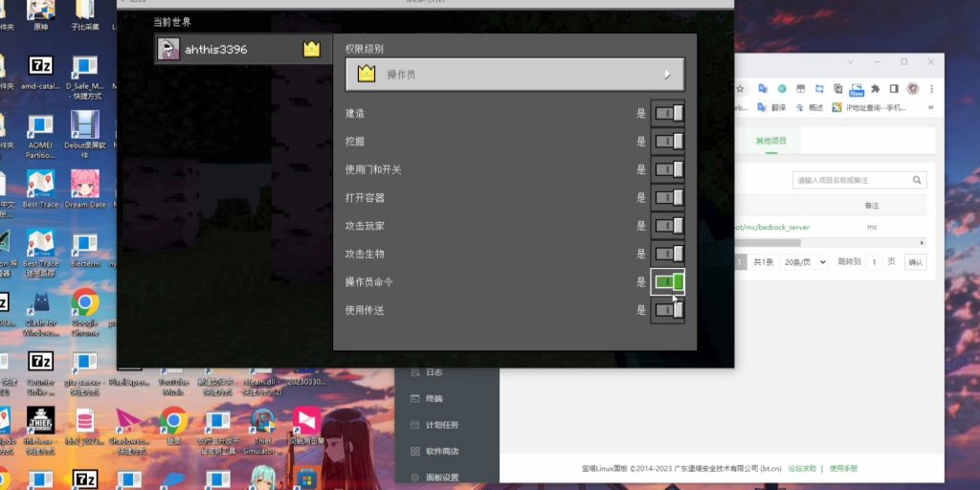Click the Chrome profile avatar
This screenshot has height=490, width=980.
[x=912, y=89]
